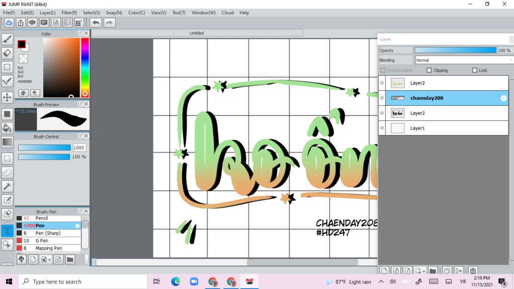Choose the rectangular Select tool
The height and width of the screenshot is (289, 514).
point(7,159)
